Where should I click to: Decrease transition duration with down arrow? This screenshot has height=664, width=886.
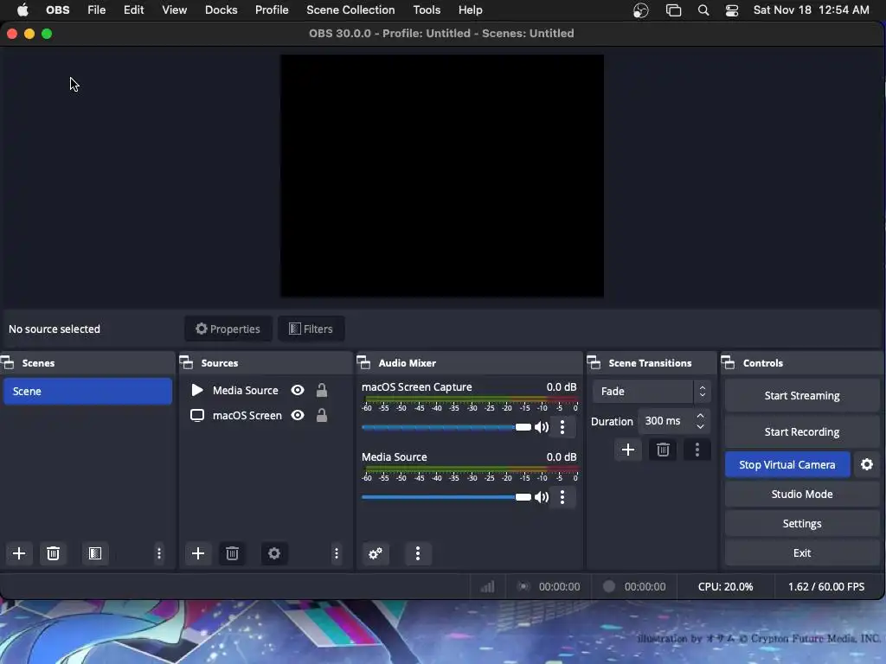700,427
